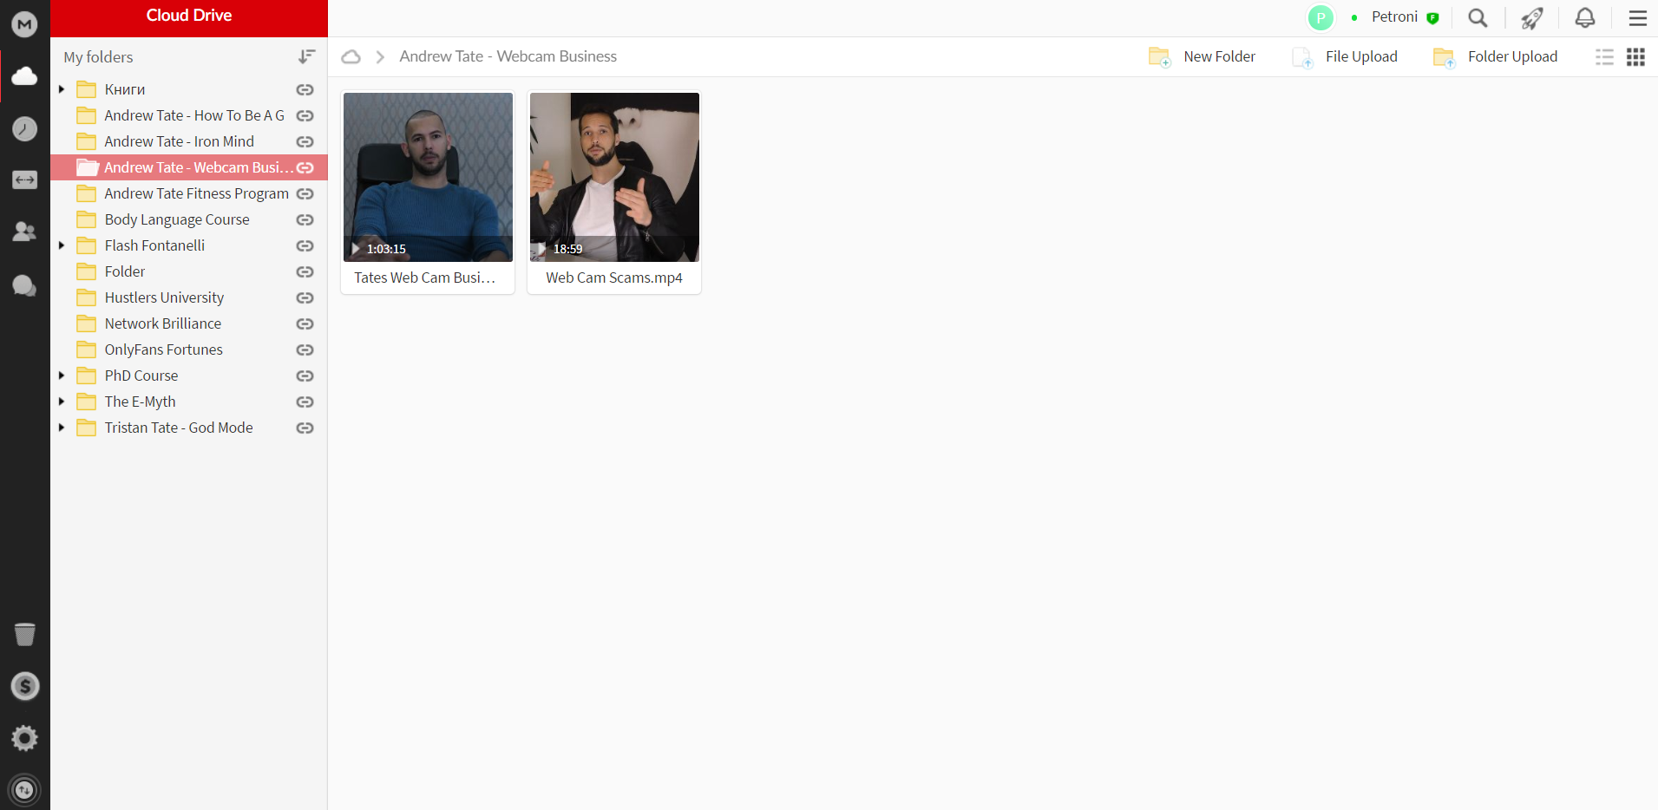Click the Andrew Tate - Webcam Business breadcrumb
This screenshot has height=810, width=1658.
508,56
